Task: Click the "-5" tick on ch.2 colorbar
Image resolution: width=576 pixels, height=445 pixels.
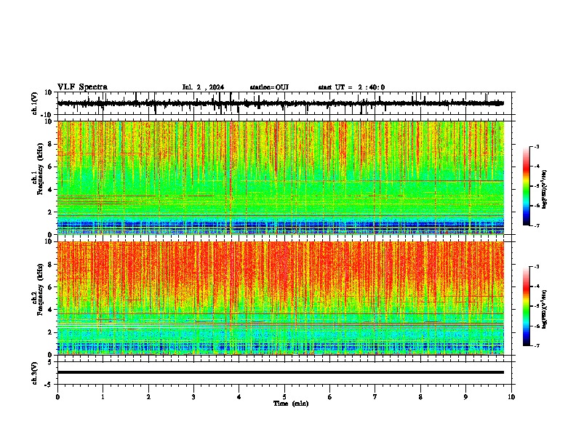Action: [x=536, y=306]
